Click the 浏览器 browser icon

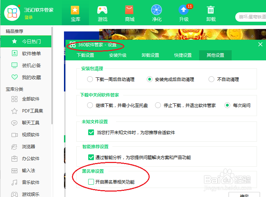coord(14,147)
